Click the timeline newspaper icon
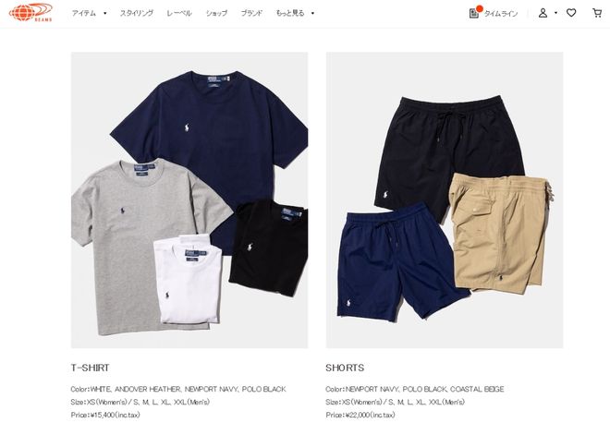Screen dimensions: 610x435 [x=474, y=14]
